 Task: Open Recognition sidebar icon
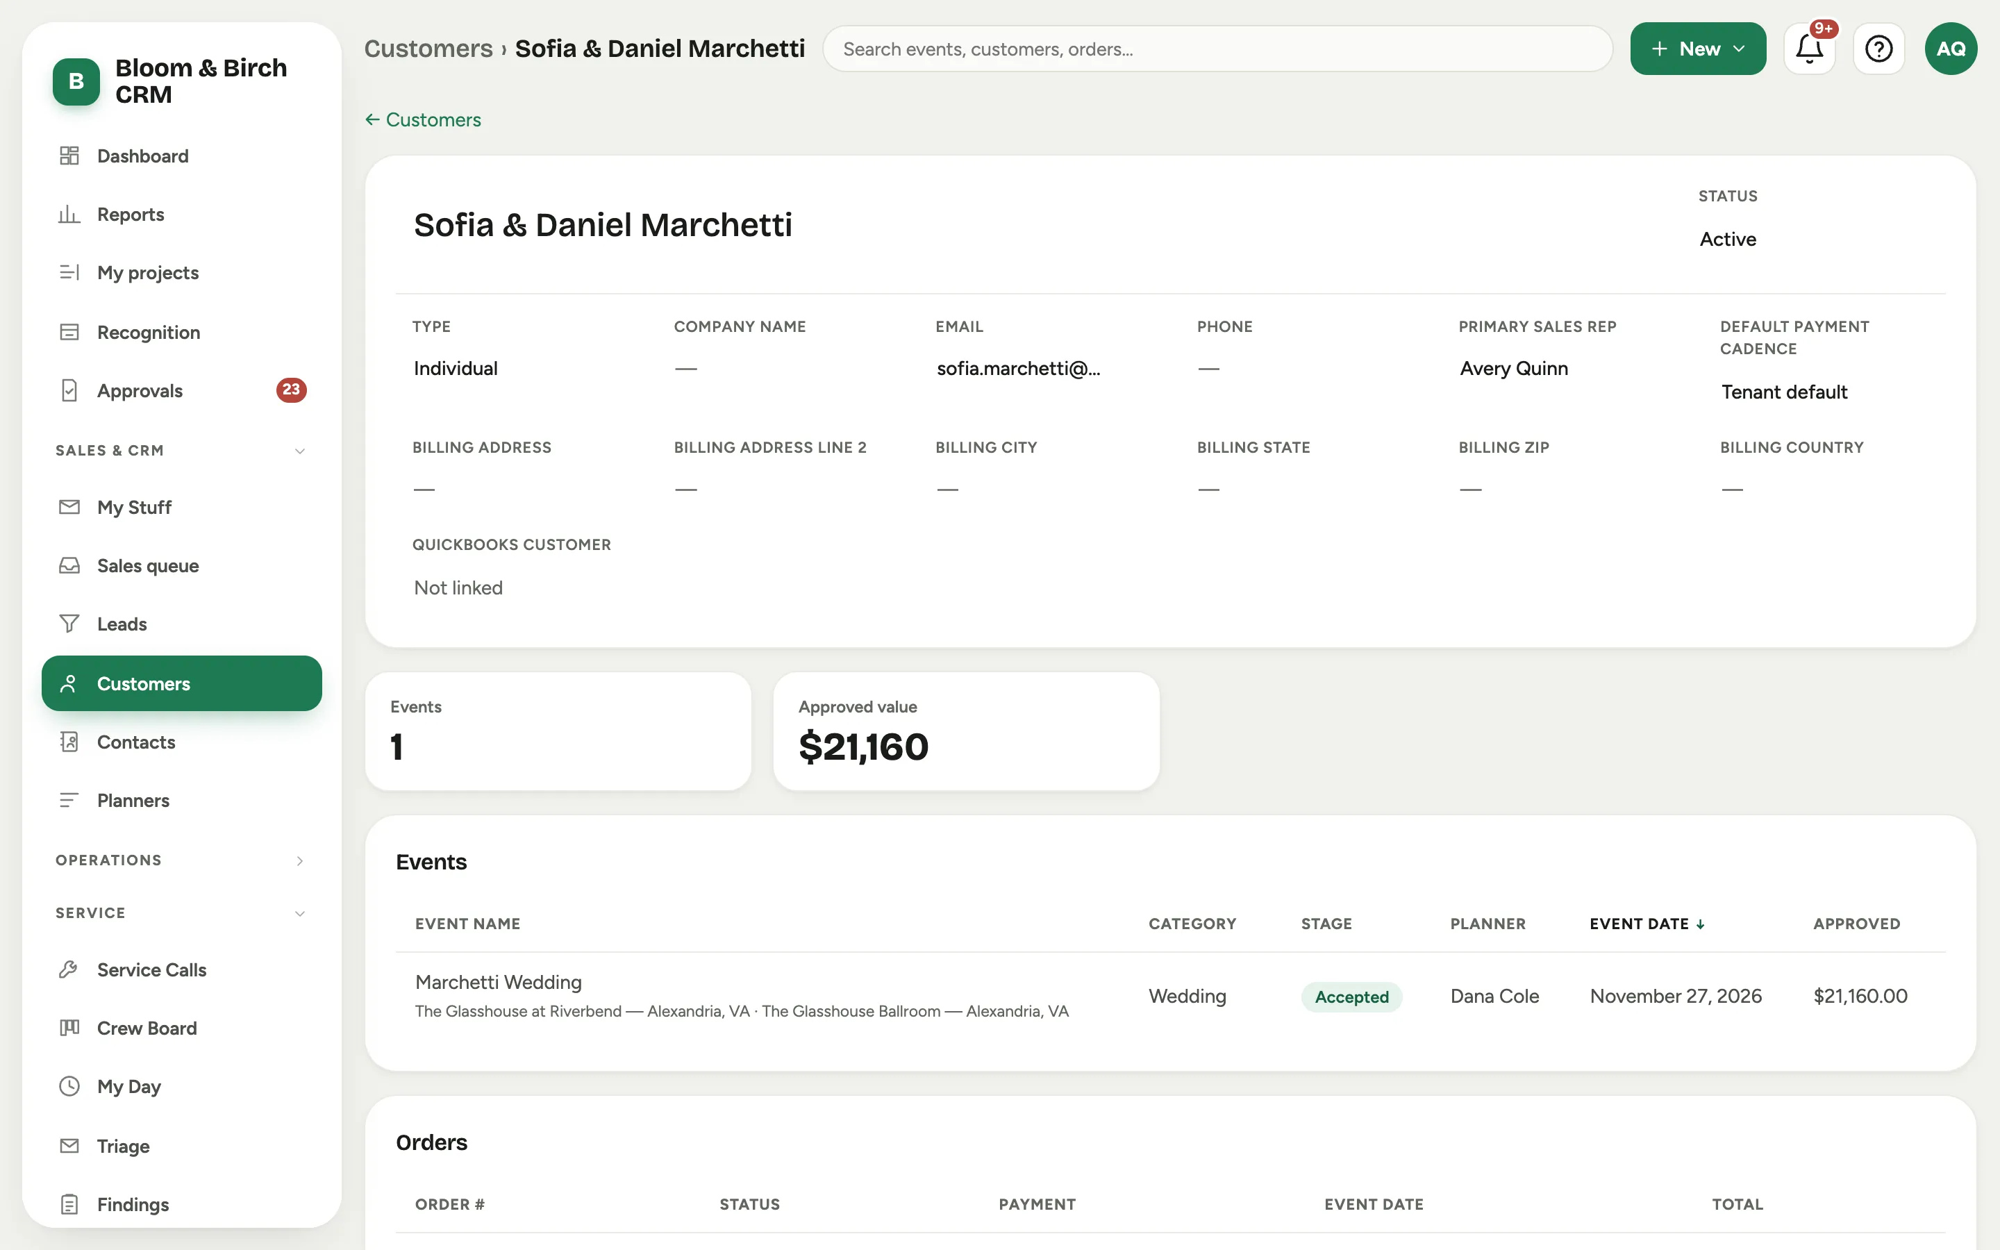69,331
